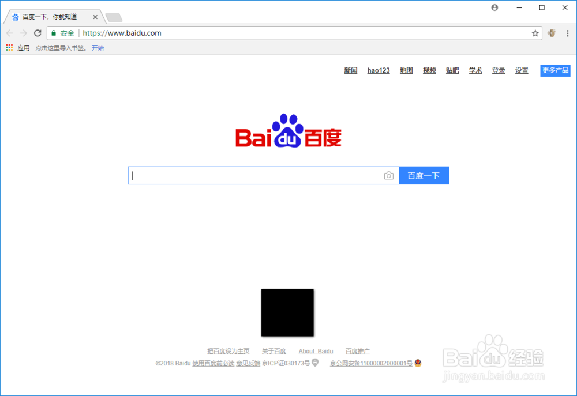Screen dimensions: 577x396
Task: Open the 贴吧 link
Action: [452, 70]
